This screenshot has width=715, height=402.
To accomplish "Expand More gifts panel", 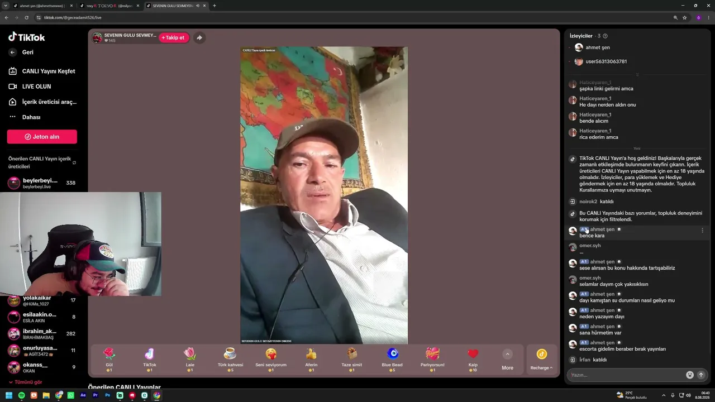I will [507, 360].
